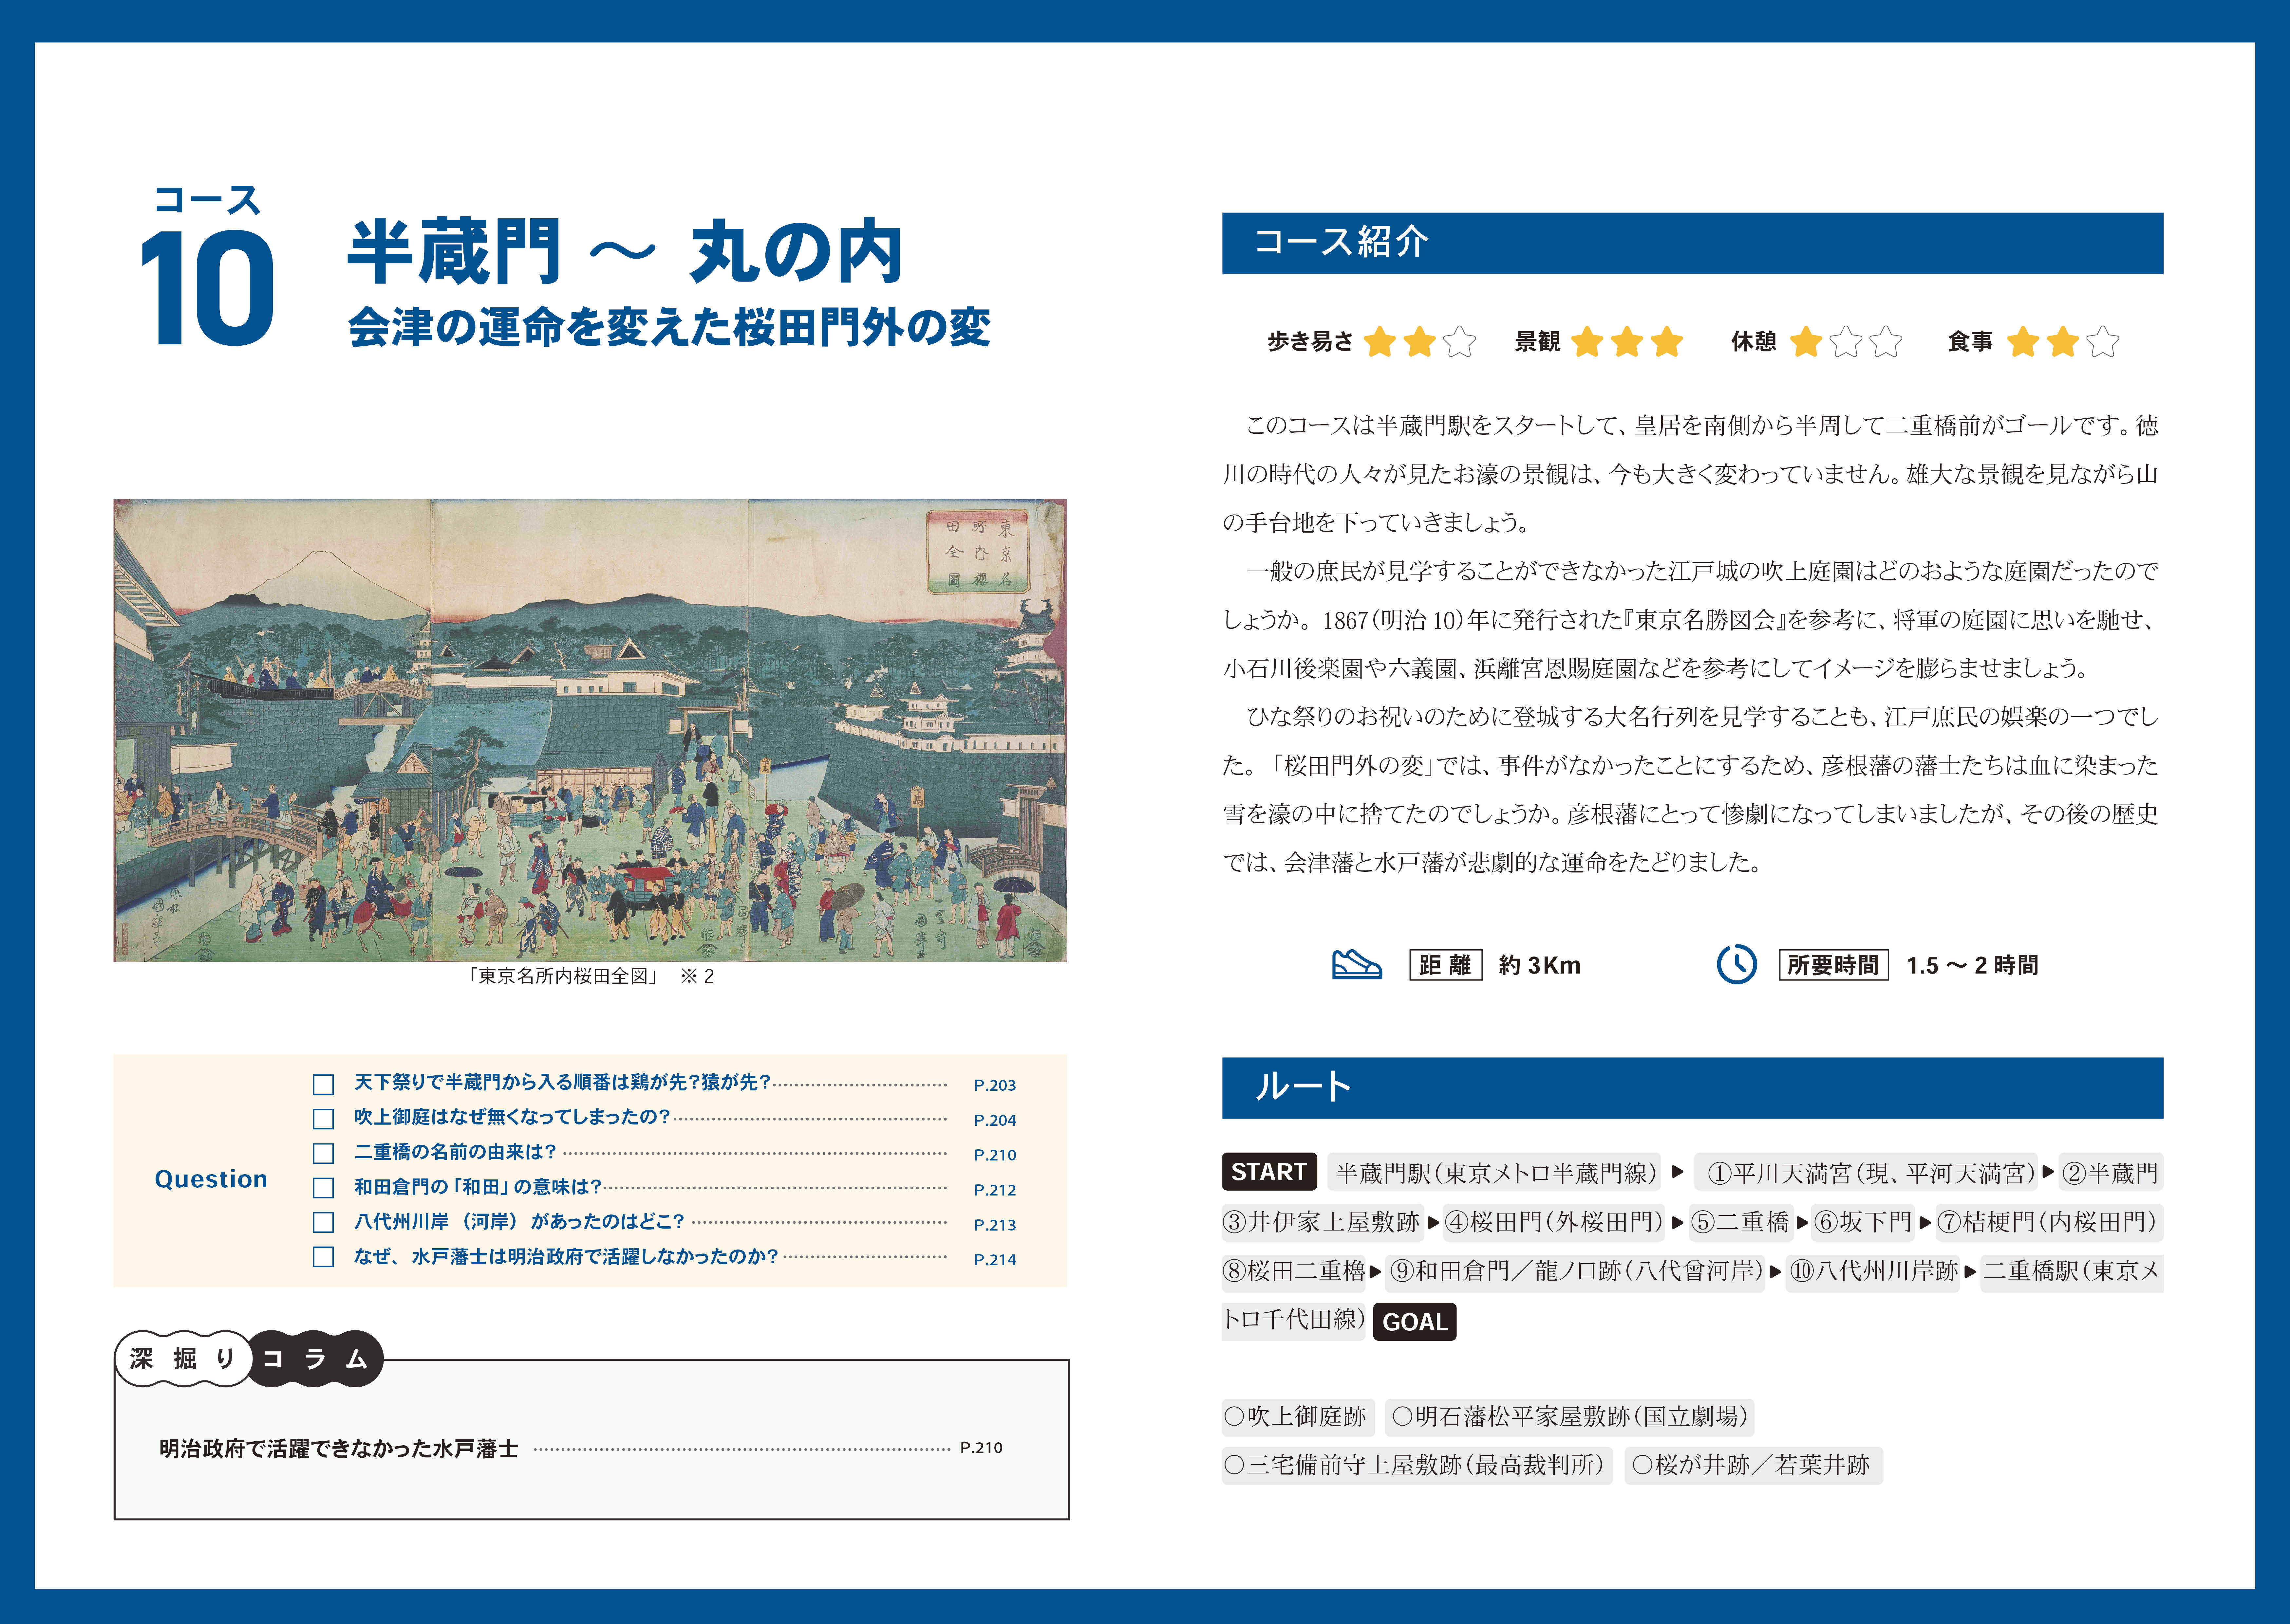Click the third star for 歩き易さ

pos(1460,342)
